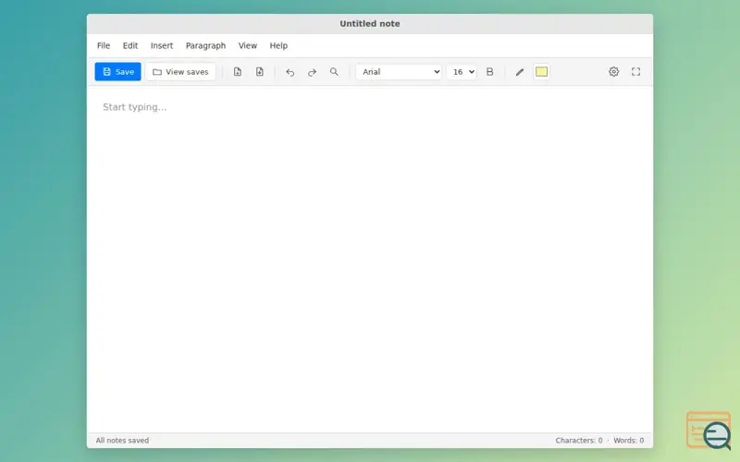The image size is (740, 462).
Task: Open the Paragraph menu
Action: click(205, 45)
